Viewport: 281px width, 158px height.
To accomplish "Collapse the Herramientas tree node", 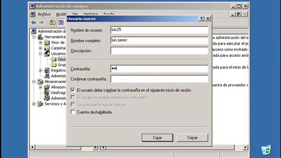I will click(x=34, y=37).
